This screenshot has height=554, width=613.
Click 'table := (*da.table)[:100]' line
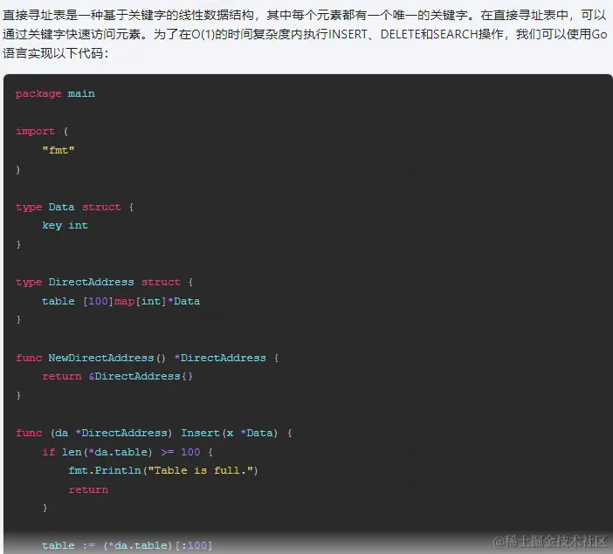point(127,545)
